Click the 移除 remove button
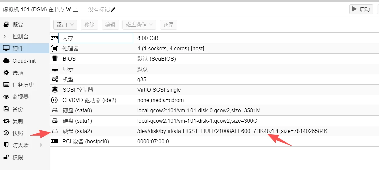Screen dimensions: 379x170 [89, 25]
